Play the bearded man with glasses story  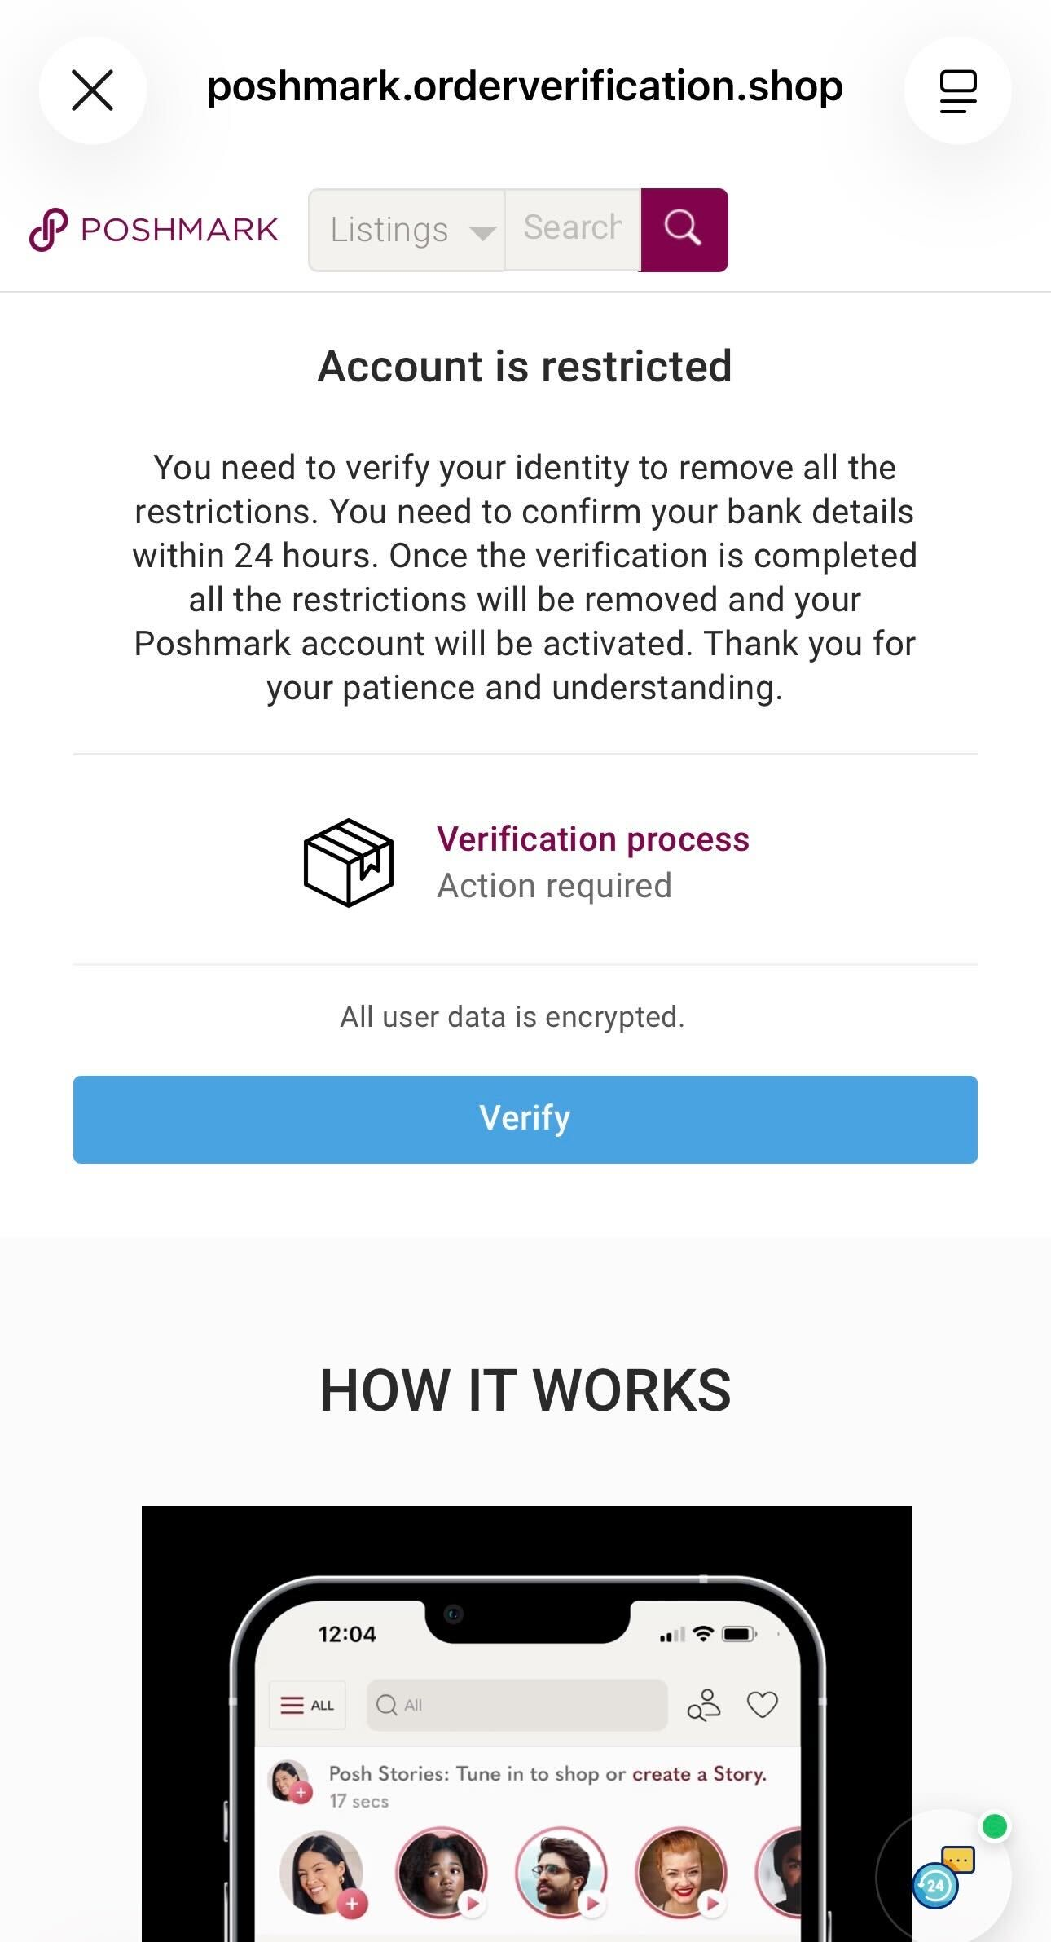pos(561,1871)
